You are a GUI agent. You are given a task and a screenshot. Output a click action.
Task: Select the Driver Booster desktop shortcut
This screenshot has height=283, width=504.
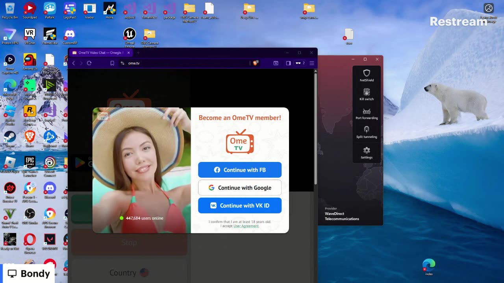(10, 192)
